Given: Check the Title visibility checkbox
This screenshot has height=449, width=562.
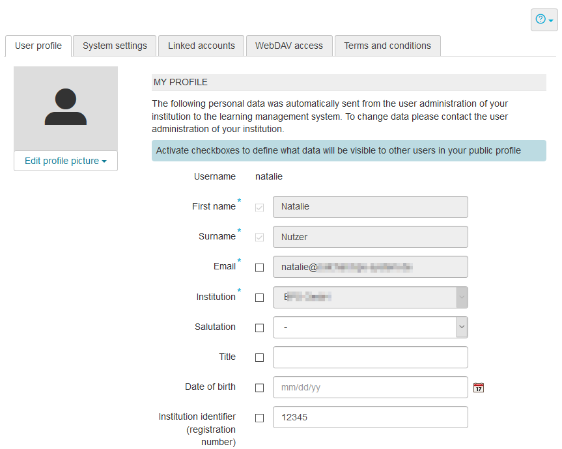Looking at the screenshot, I should (260, 358).
